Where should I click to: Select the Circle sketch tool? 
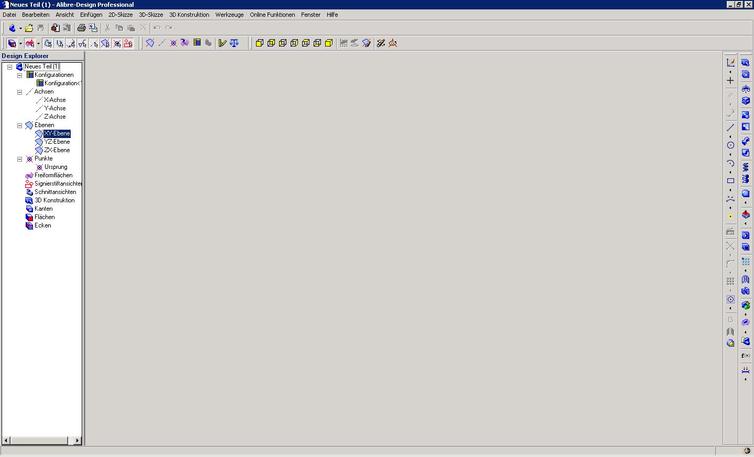click(x=730, y=145)
